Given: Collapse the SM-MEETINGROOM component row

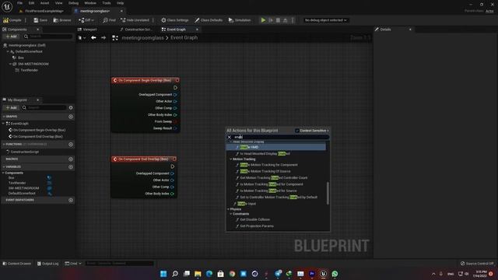Looking at the screenshot, I should [x=10, y=64].
